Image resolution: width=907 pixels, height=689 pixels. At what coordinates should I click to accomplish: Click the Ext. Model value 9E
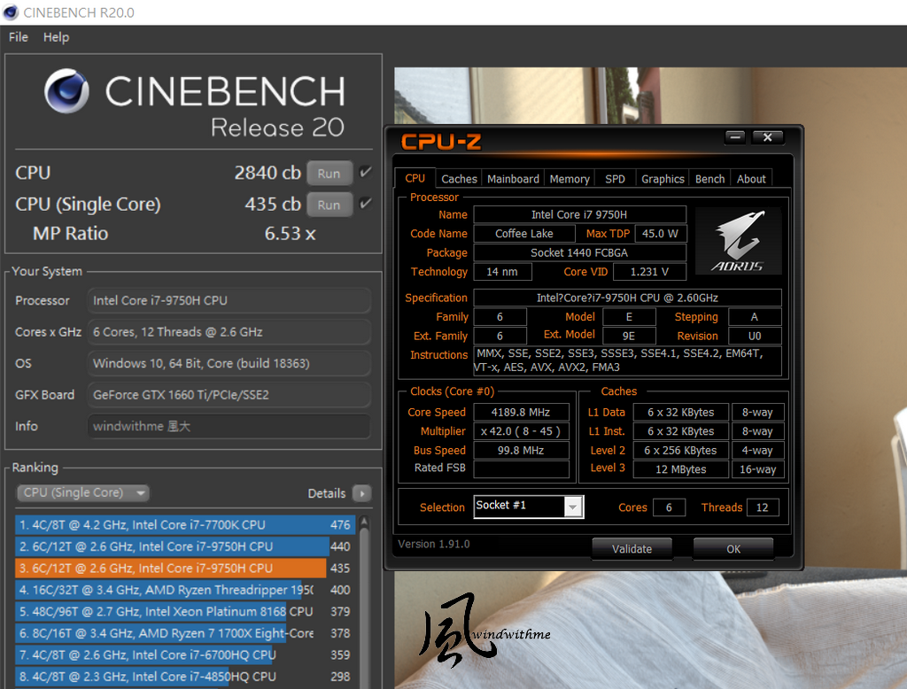(x=629, y=337)
